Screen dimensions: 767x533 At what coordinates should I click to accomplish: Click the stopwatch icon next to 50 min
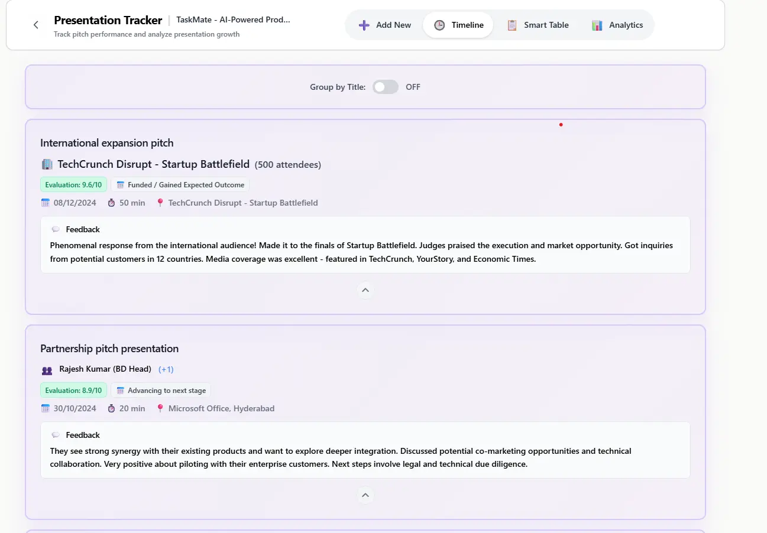click(x=112, y=203)
